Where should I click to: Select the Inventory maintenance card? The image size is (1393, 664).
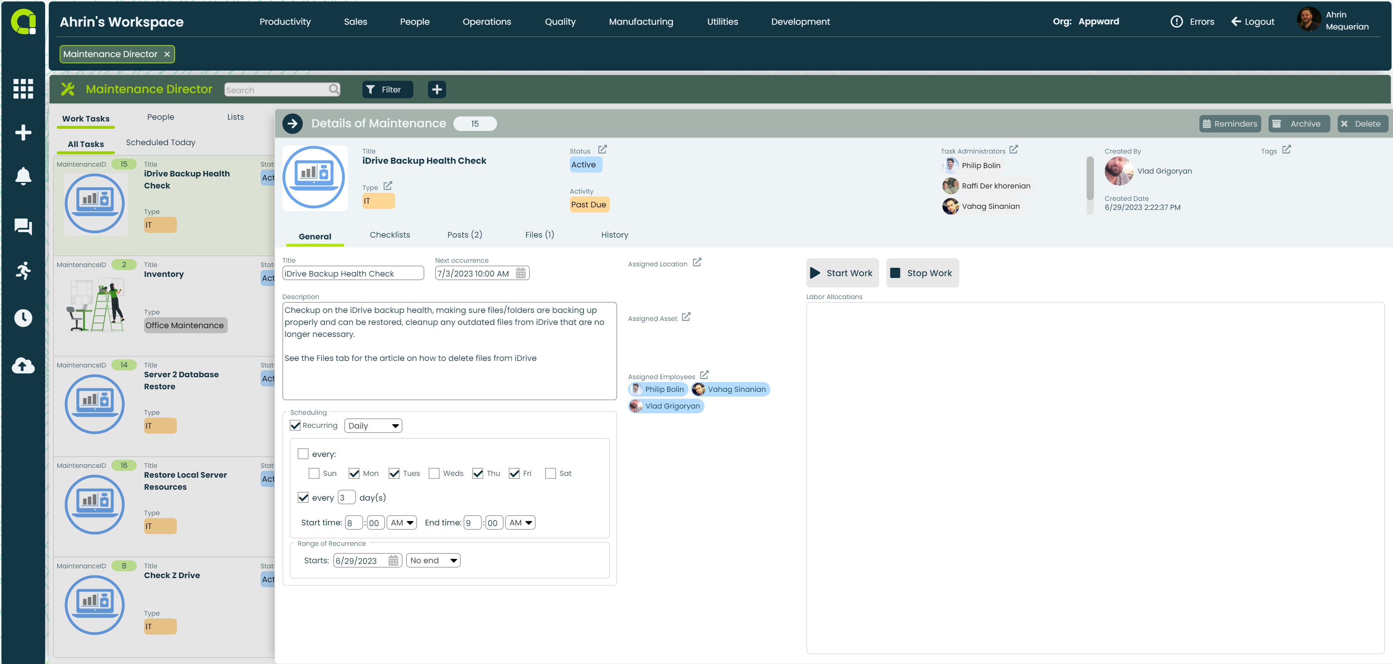point(164,306)
